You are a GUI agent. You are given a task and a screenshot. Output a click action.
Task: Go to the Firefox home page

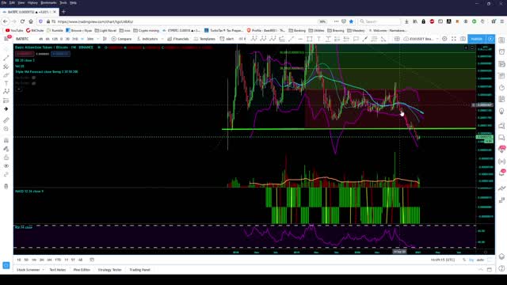click(31, 21)
